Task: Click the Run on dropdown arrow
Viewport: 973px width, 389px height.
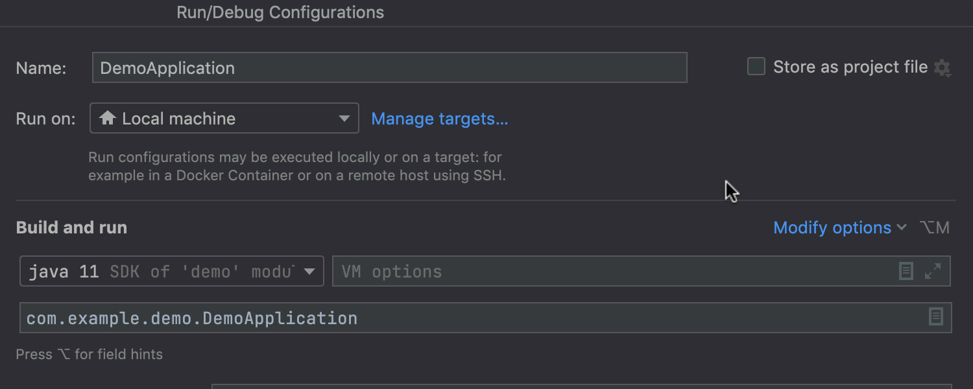Action: (344, 119)
